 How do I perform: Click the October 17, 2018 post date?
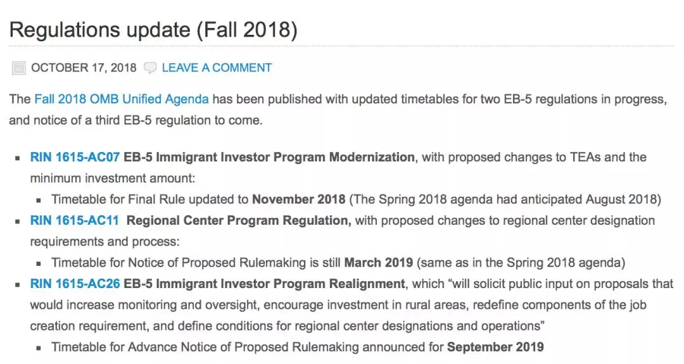pos(84,68)
